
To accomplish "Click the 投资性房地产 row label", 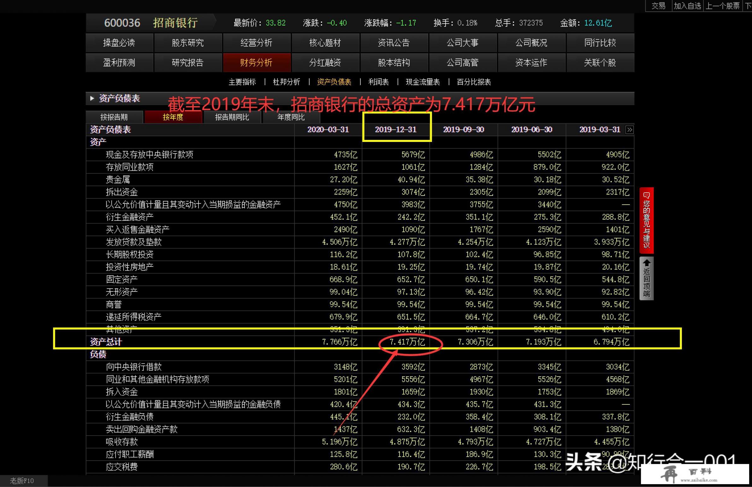I will click(x=130, y=267).
